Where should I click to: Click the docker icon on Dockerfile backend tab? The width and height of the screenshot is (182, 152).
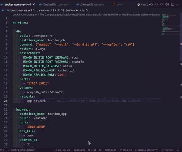coord(77,5)
